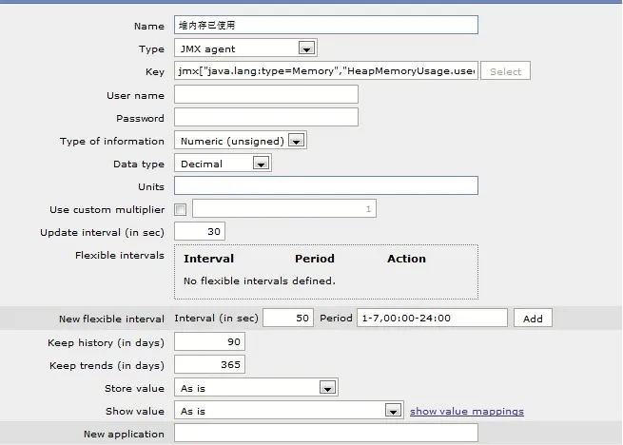Image resolution: width=623 pixels, height=445 pixels.
Task: Enable the Use custom multiplier checkbox
Action: click(181, 209)
